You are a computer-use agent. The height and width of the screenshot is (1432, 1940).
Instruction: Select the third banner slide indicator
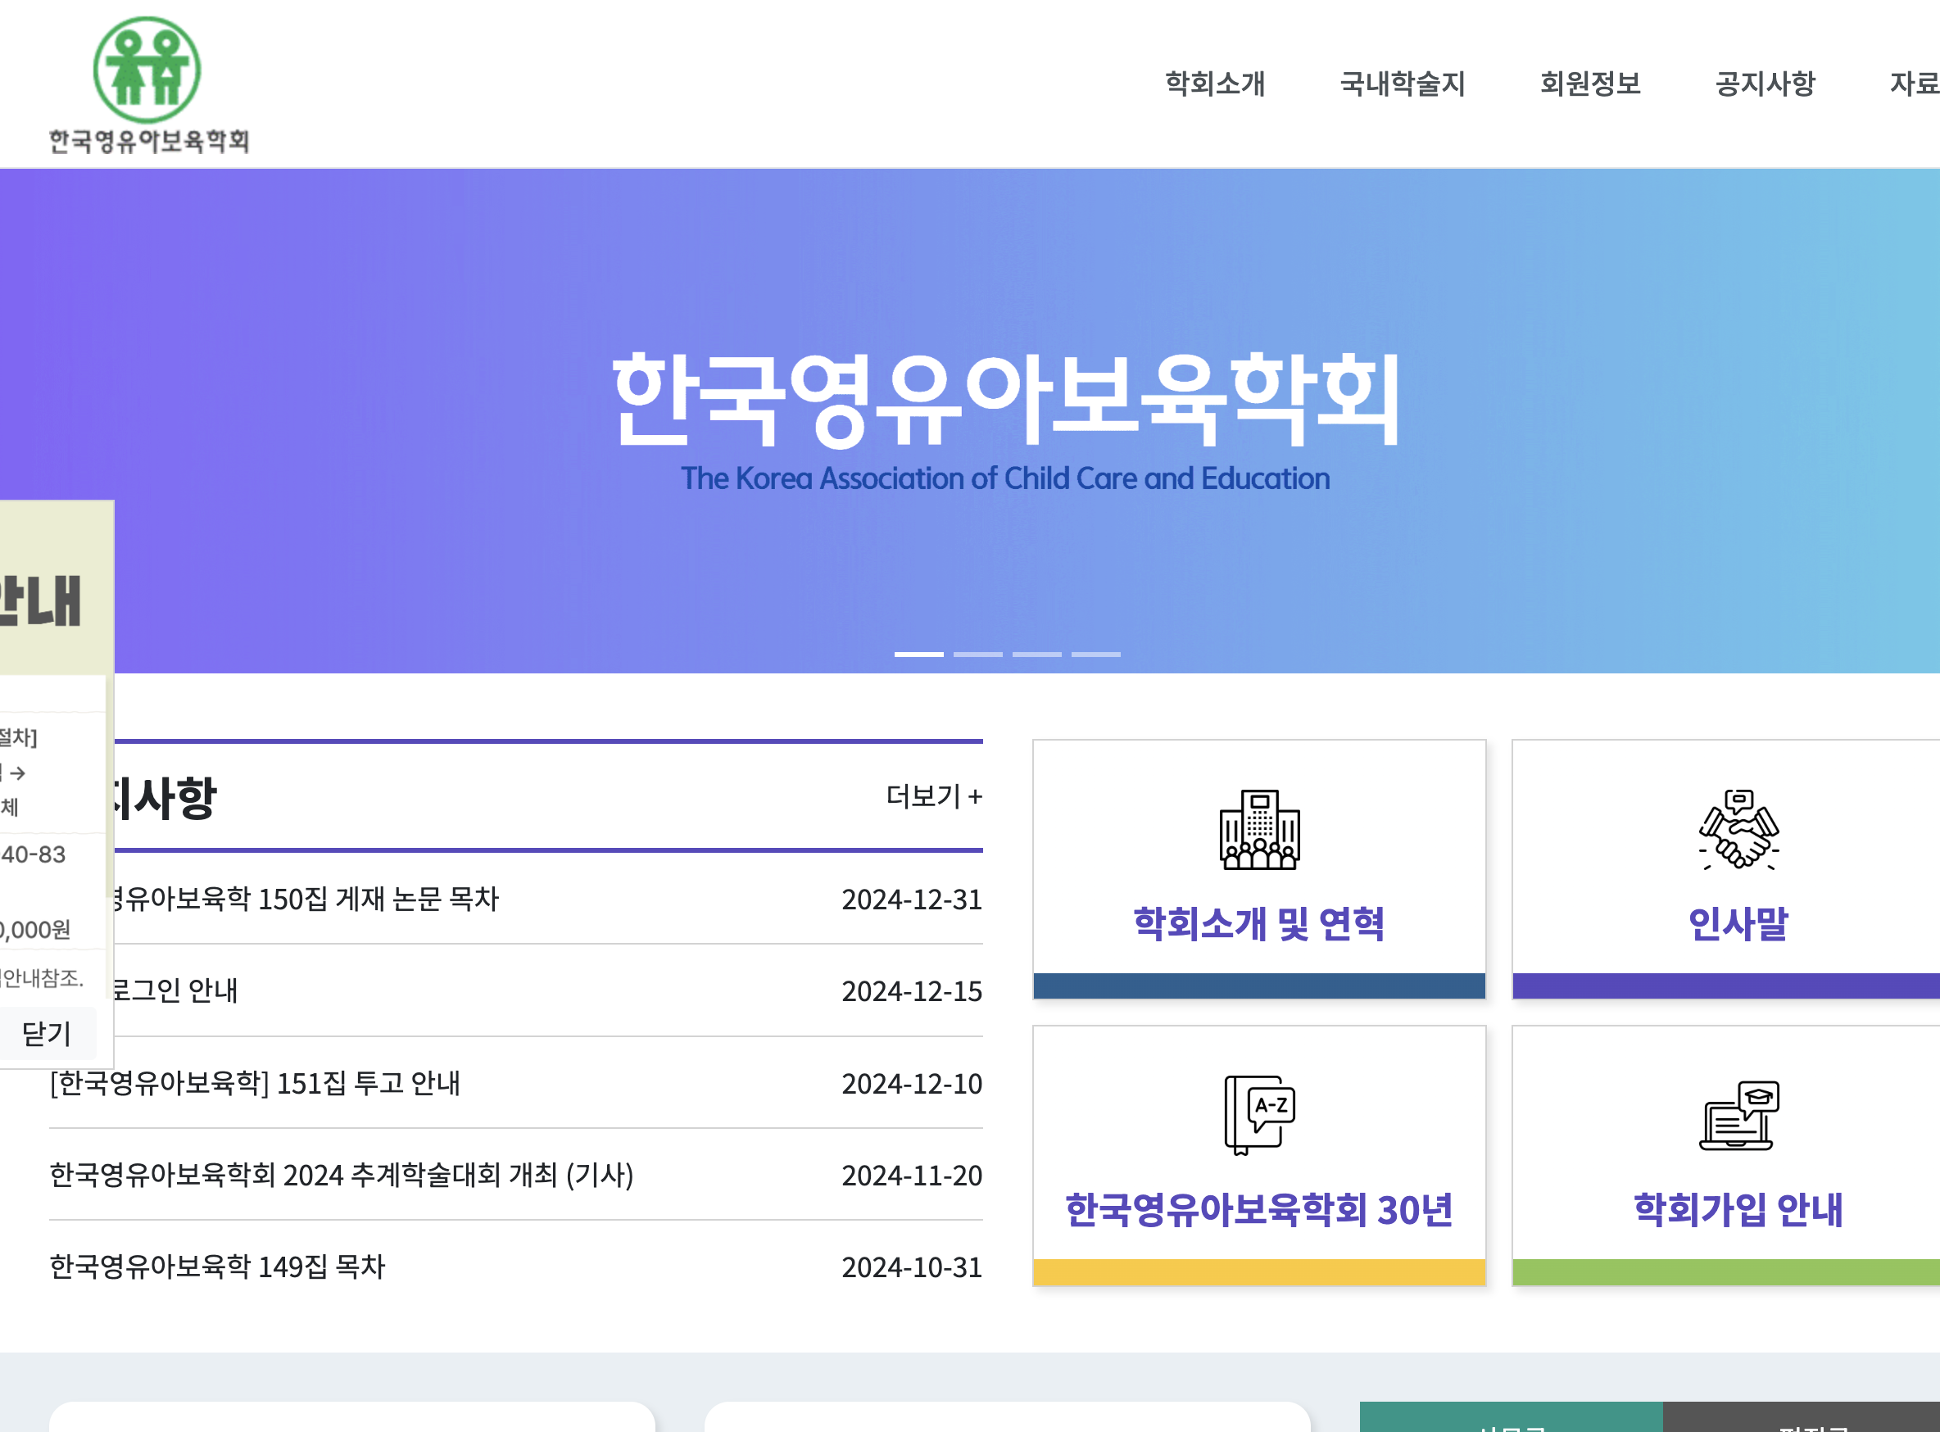point(1036,654)
